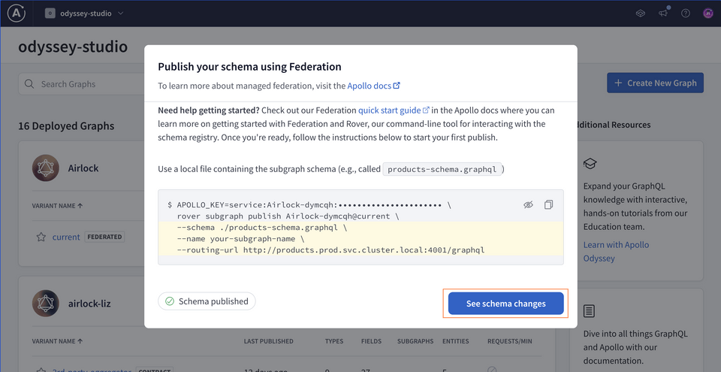Star the current variant of Airlock

(x=41, y=237)
